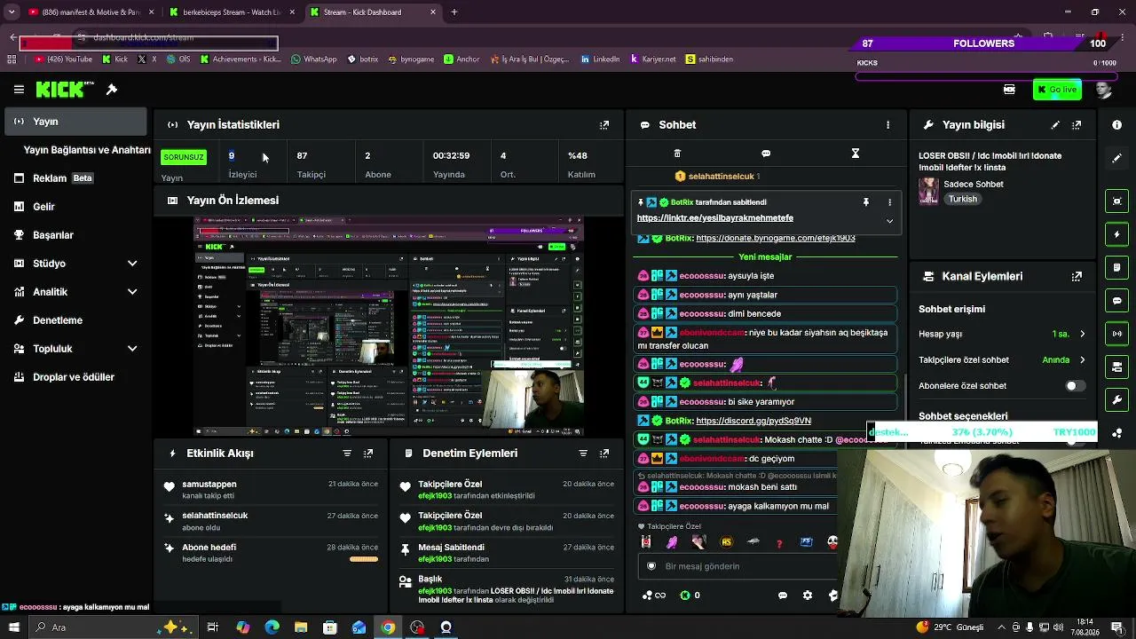This screenshot has width=1136, height=639.
Task: Select Yayın in the sidebar
Action: coord(75,122)
